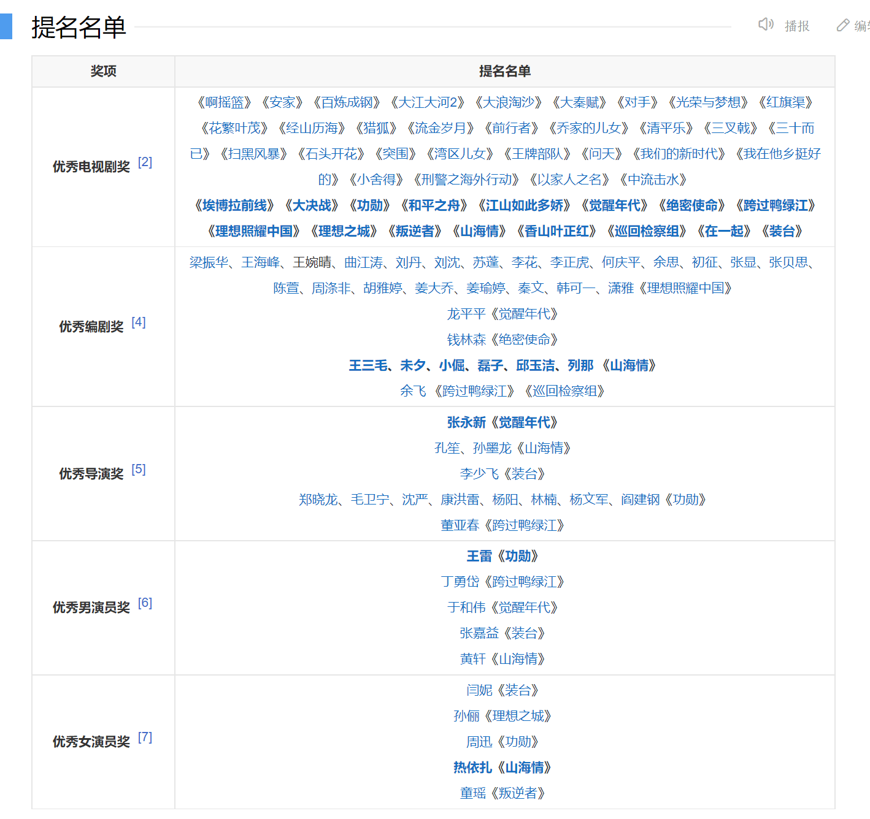
Task: Click 钱林森《绝密使命》 screenwriter entry
Action: coord(502,340)
